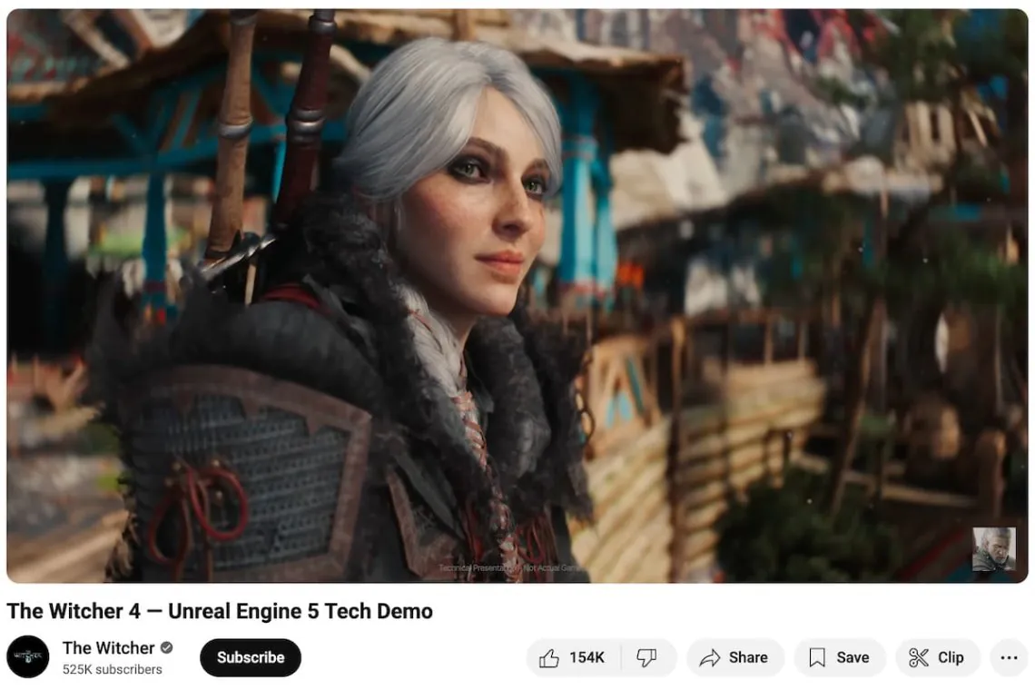The width and height of the screenshot is (1035, 690).
Task: Click the thumbs-down dislike button
Action: (648, 657)
